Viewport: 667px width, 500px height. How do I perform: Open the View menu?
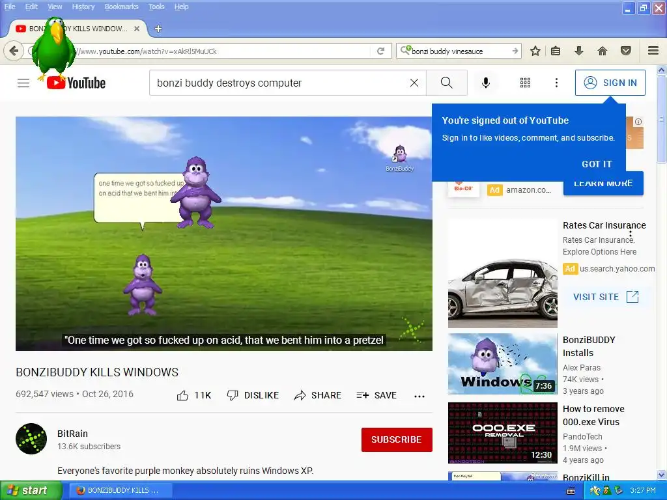pyautogui.click(x=55, y=7)
